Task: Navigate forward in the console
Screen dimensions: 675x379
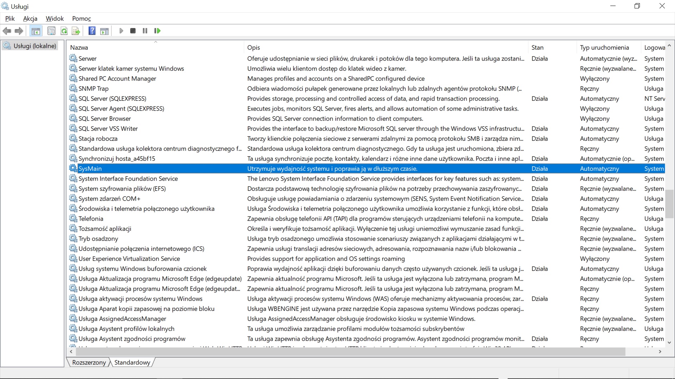Action: pos(19,31)
